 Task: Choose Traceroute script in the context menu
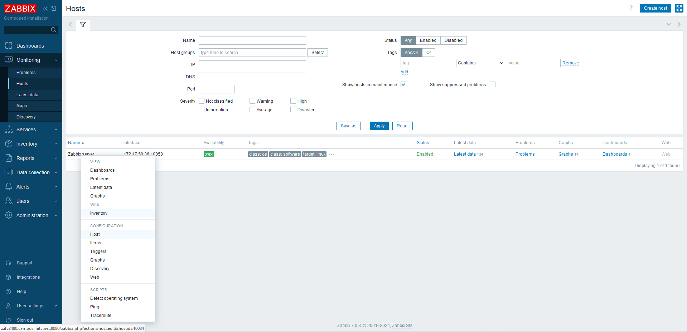(101, 316)
